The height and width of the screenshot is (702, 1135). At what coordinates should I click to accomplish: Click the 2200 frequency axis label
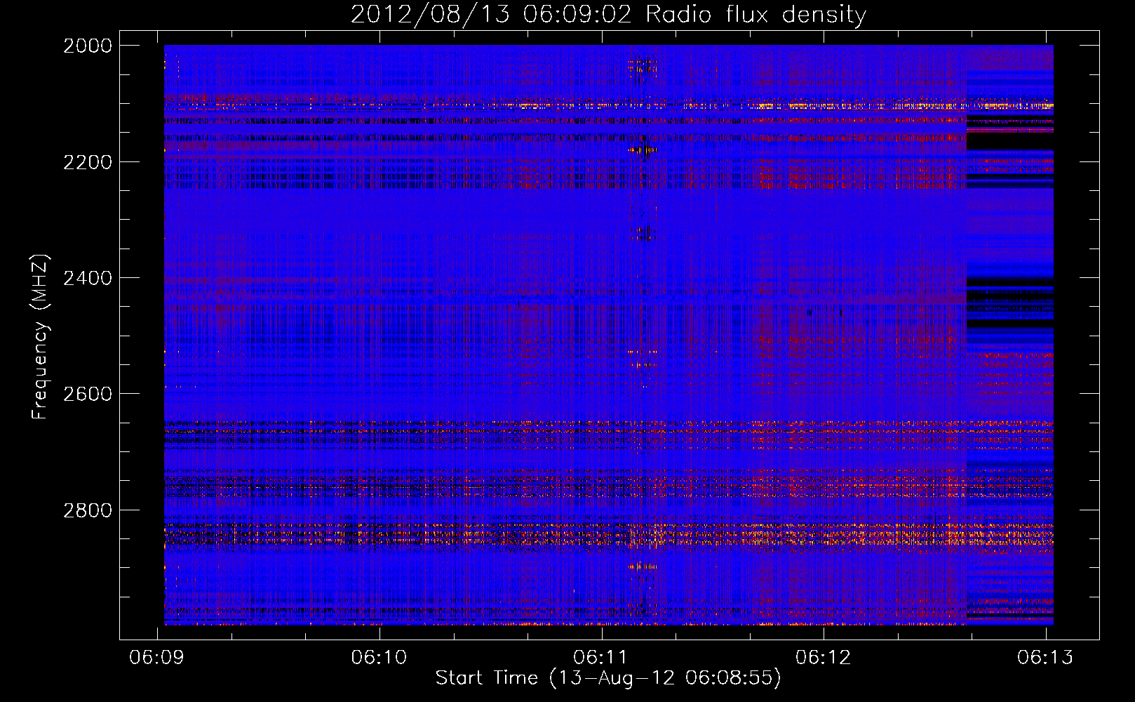tap(88, 162)
